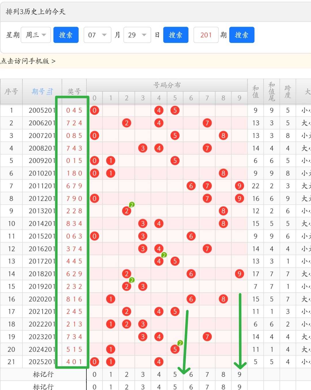The width and height of the screenshot is (311, 390).
Task: Click red ball 6 in row 2020201
Action: 191,299
